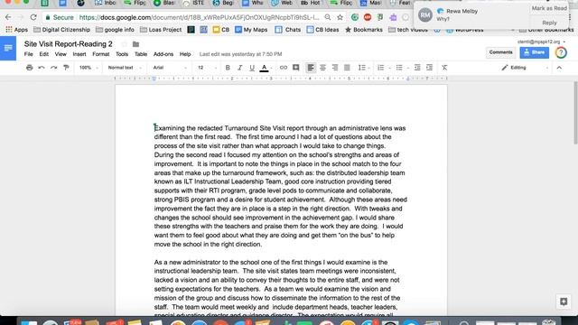The height and width of the screenshot is (325, 578).
Task: Open the Add-ons menu
Action: pyautogui.click(x=163, y=54)
